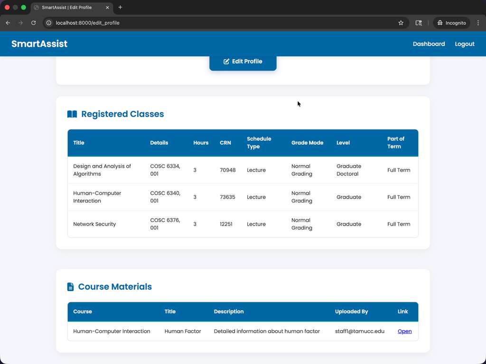The image size is (486, 364).
Task: Click CRN 70948
Action: pyautogui.click(x=227, y=170)
